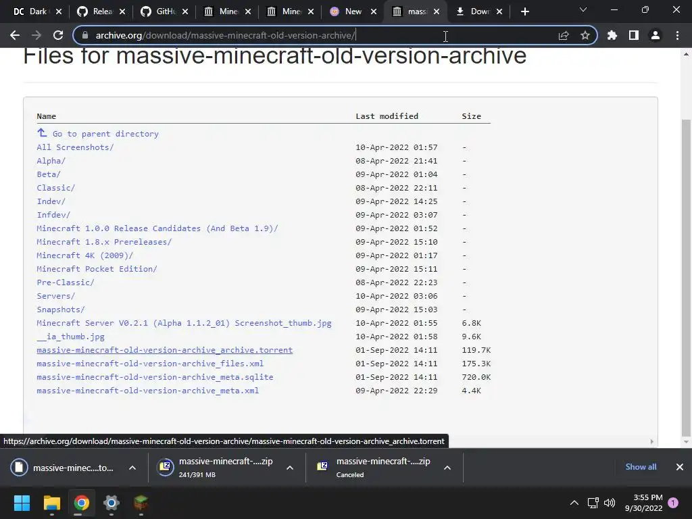Open the tab search chevron in the title bar
Viewport: 692px width, 519px height.
coord(583,9)
